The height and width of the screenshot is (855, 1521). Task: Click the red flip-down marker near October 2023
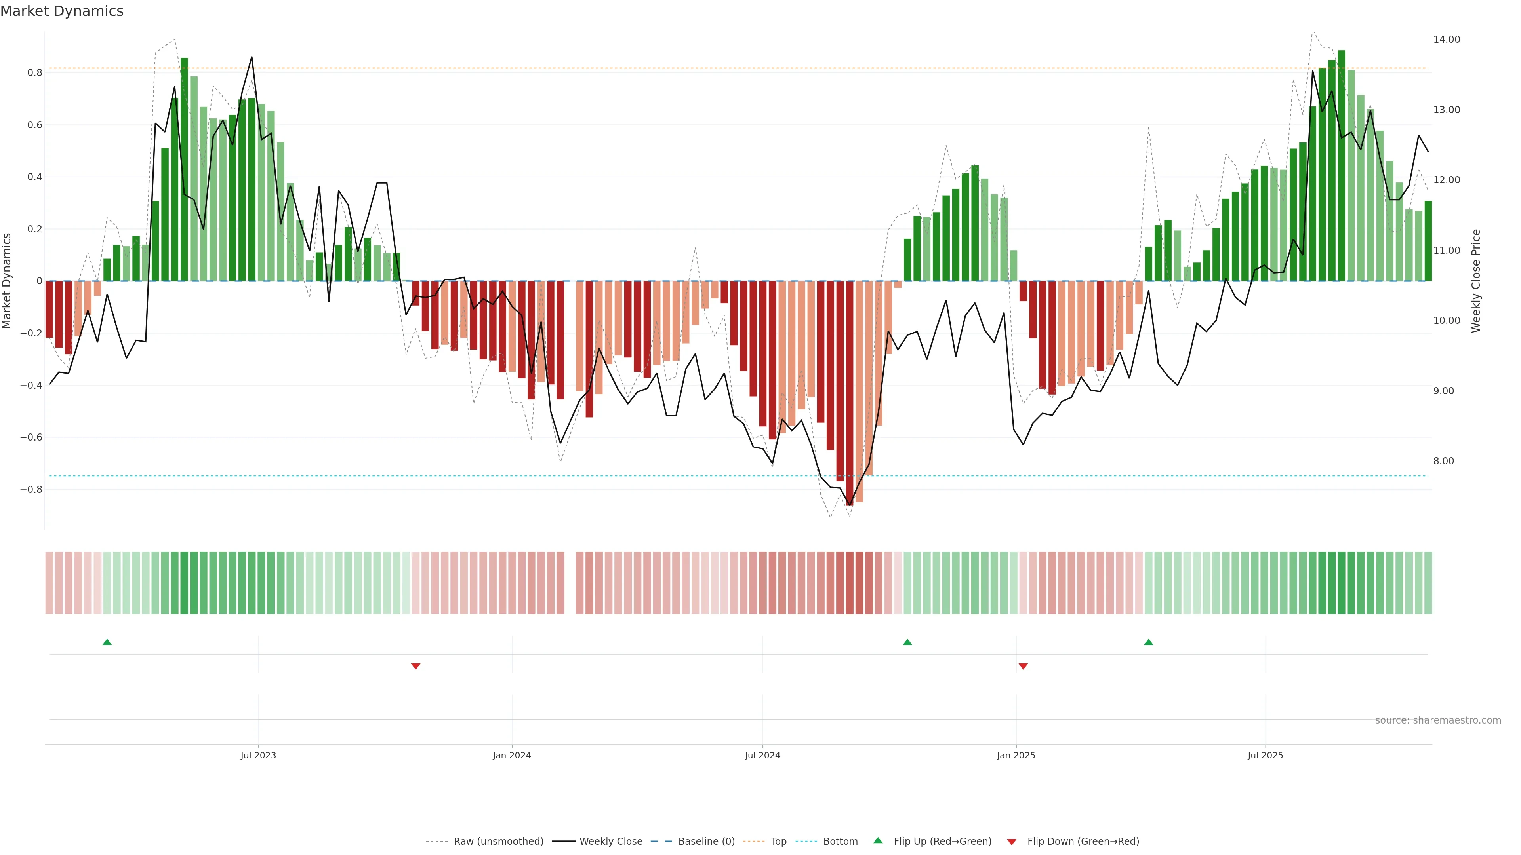416,666
